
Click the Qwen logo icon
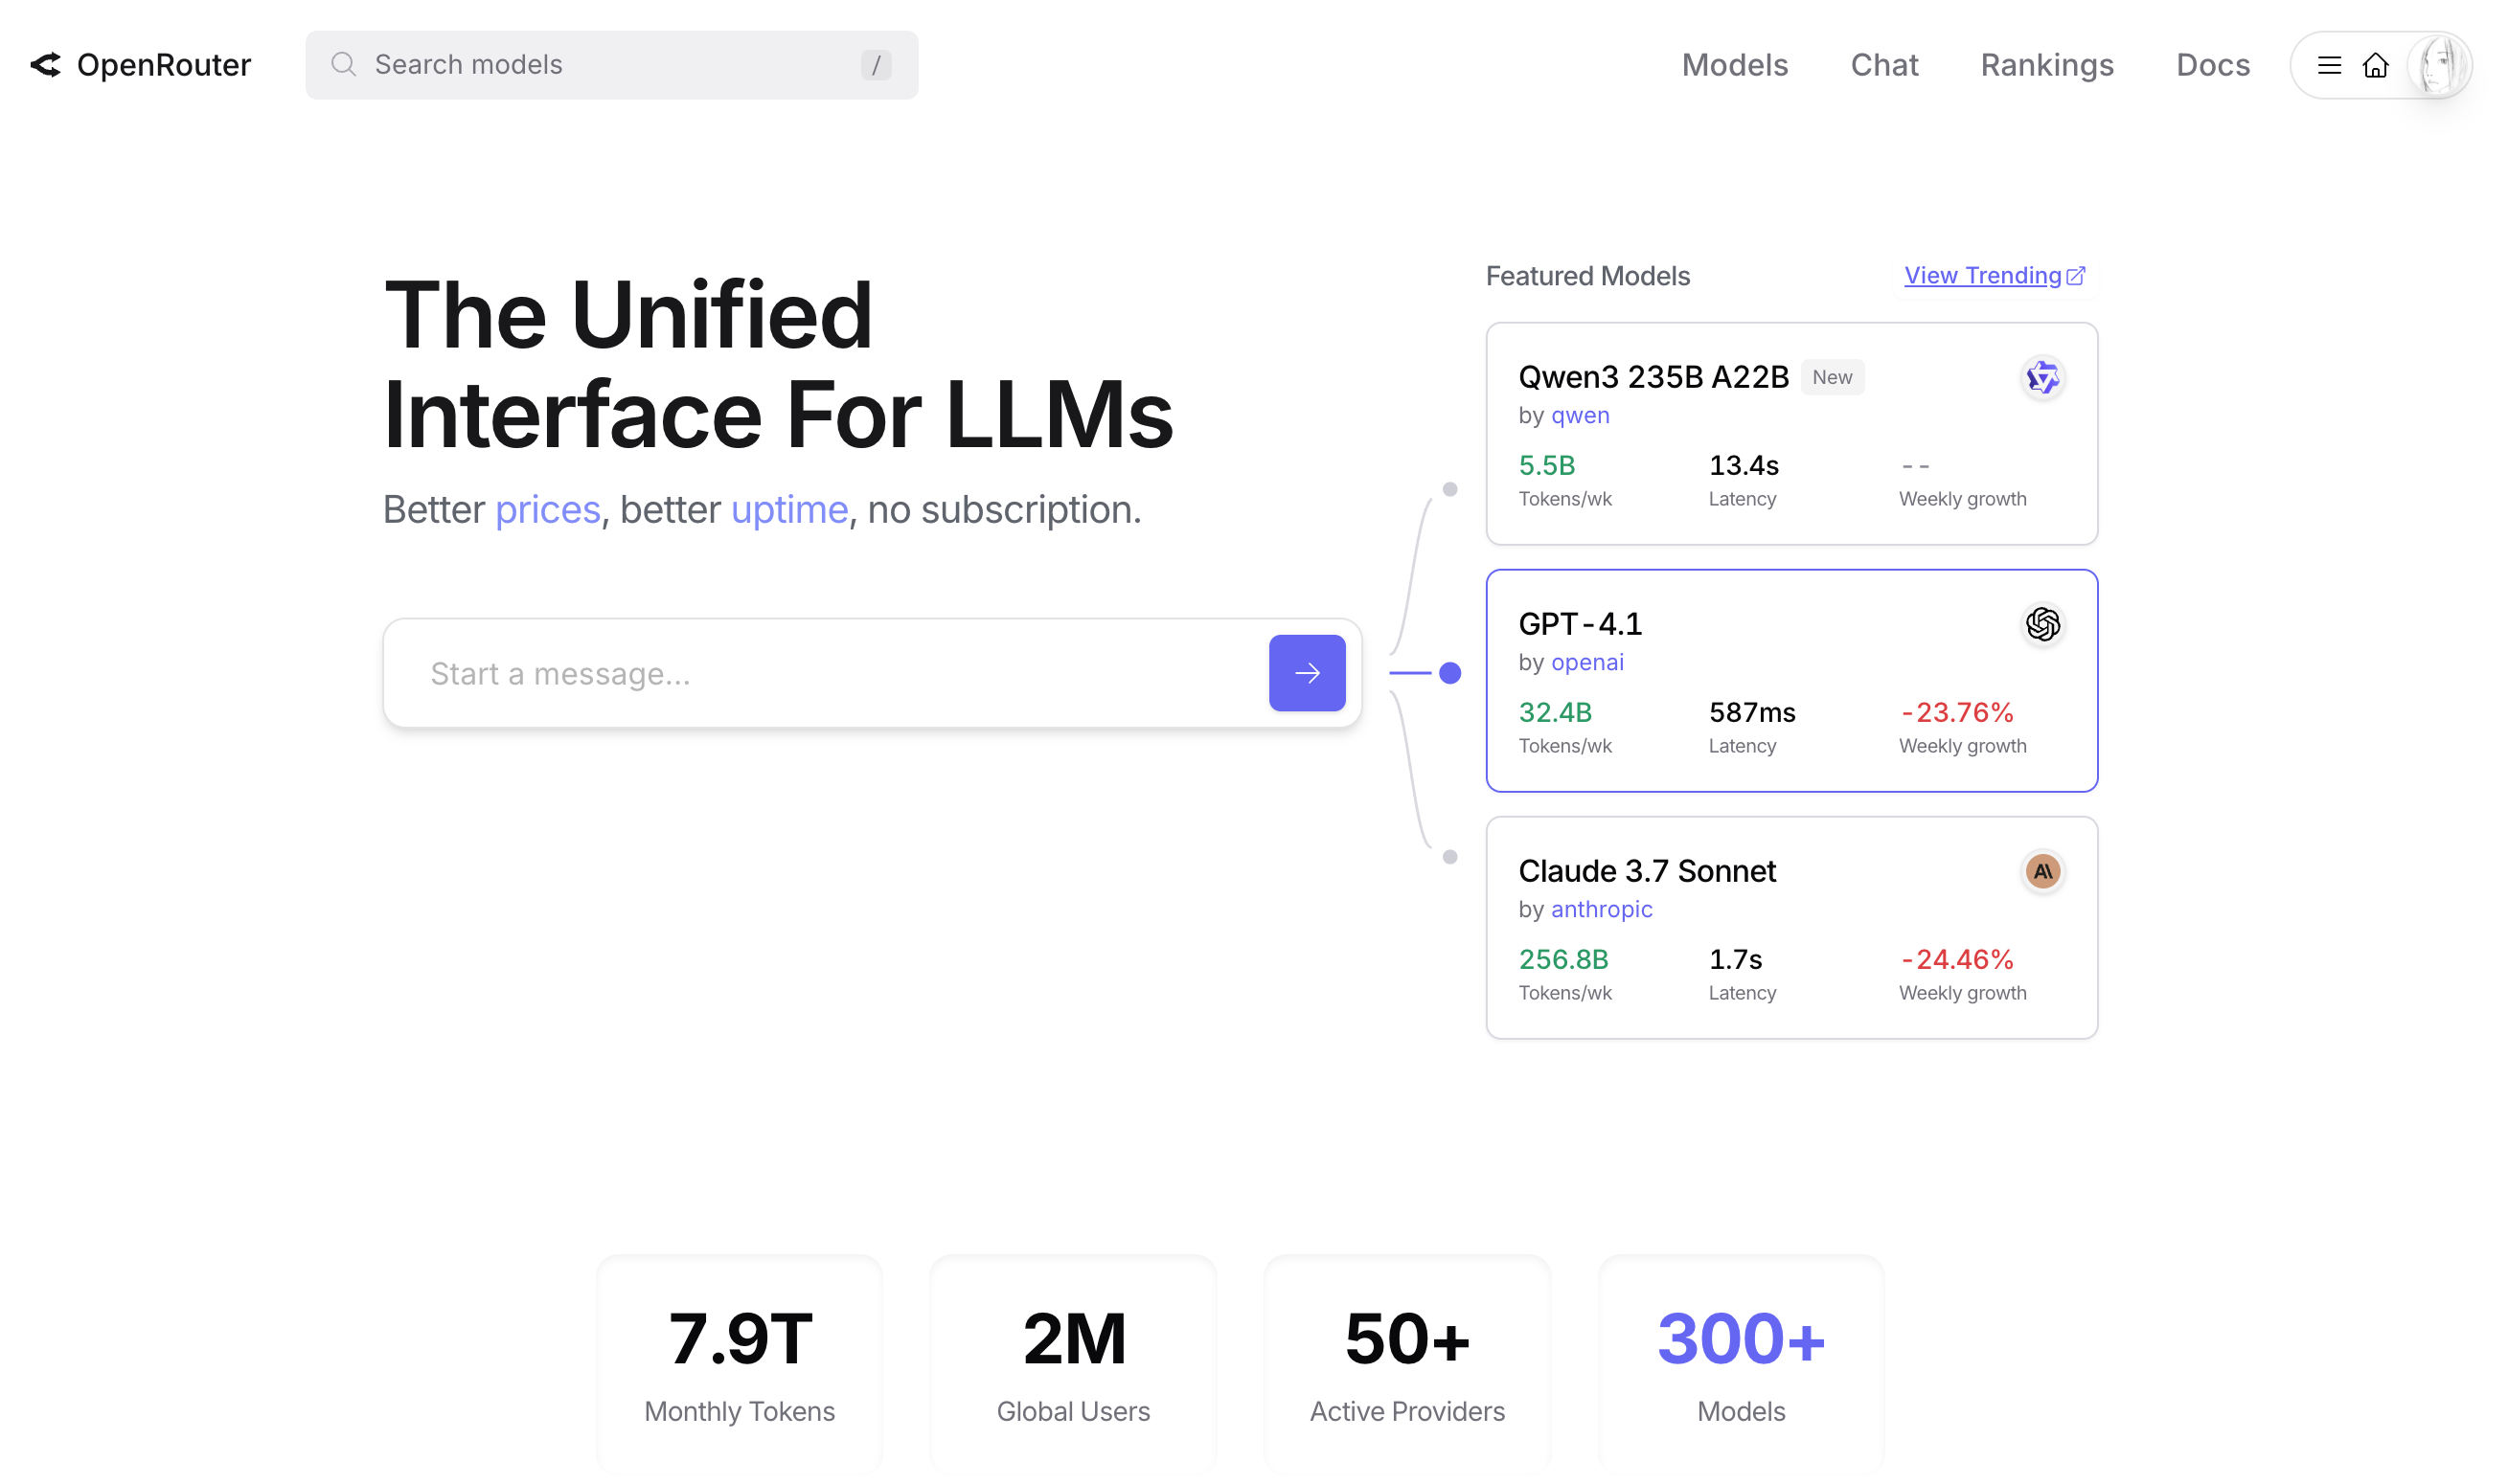pyautogui.click(x=2041, y=378)
